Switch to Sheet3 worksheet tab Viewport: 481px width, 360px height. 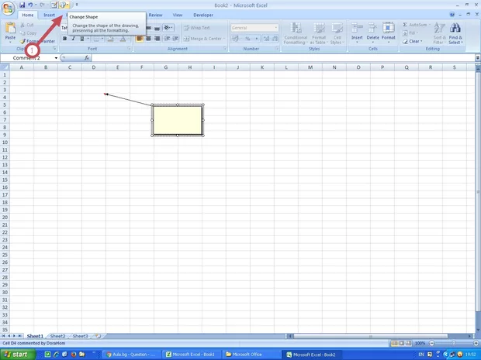[x=80, y=336]
